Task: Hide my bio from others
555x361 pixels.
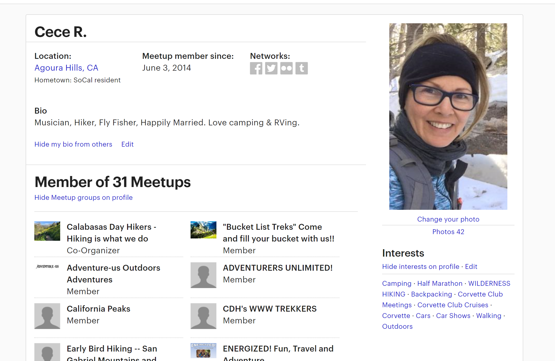Action: (73, 144)
